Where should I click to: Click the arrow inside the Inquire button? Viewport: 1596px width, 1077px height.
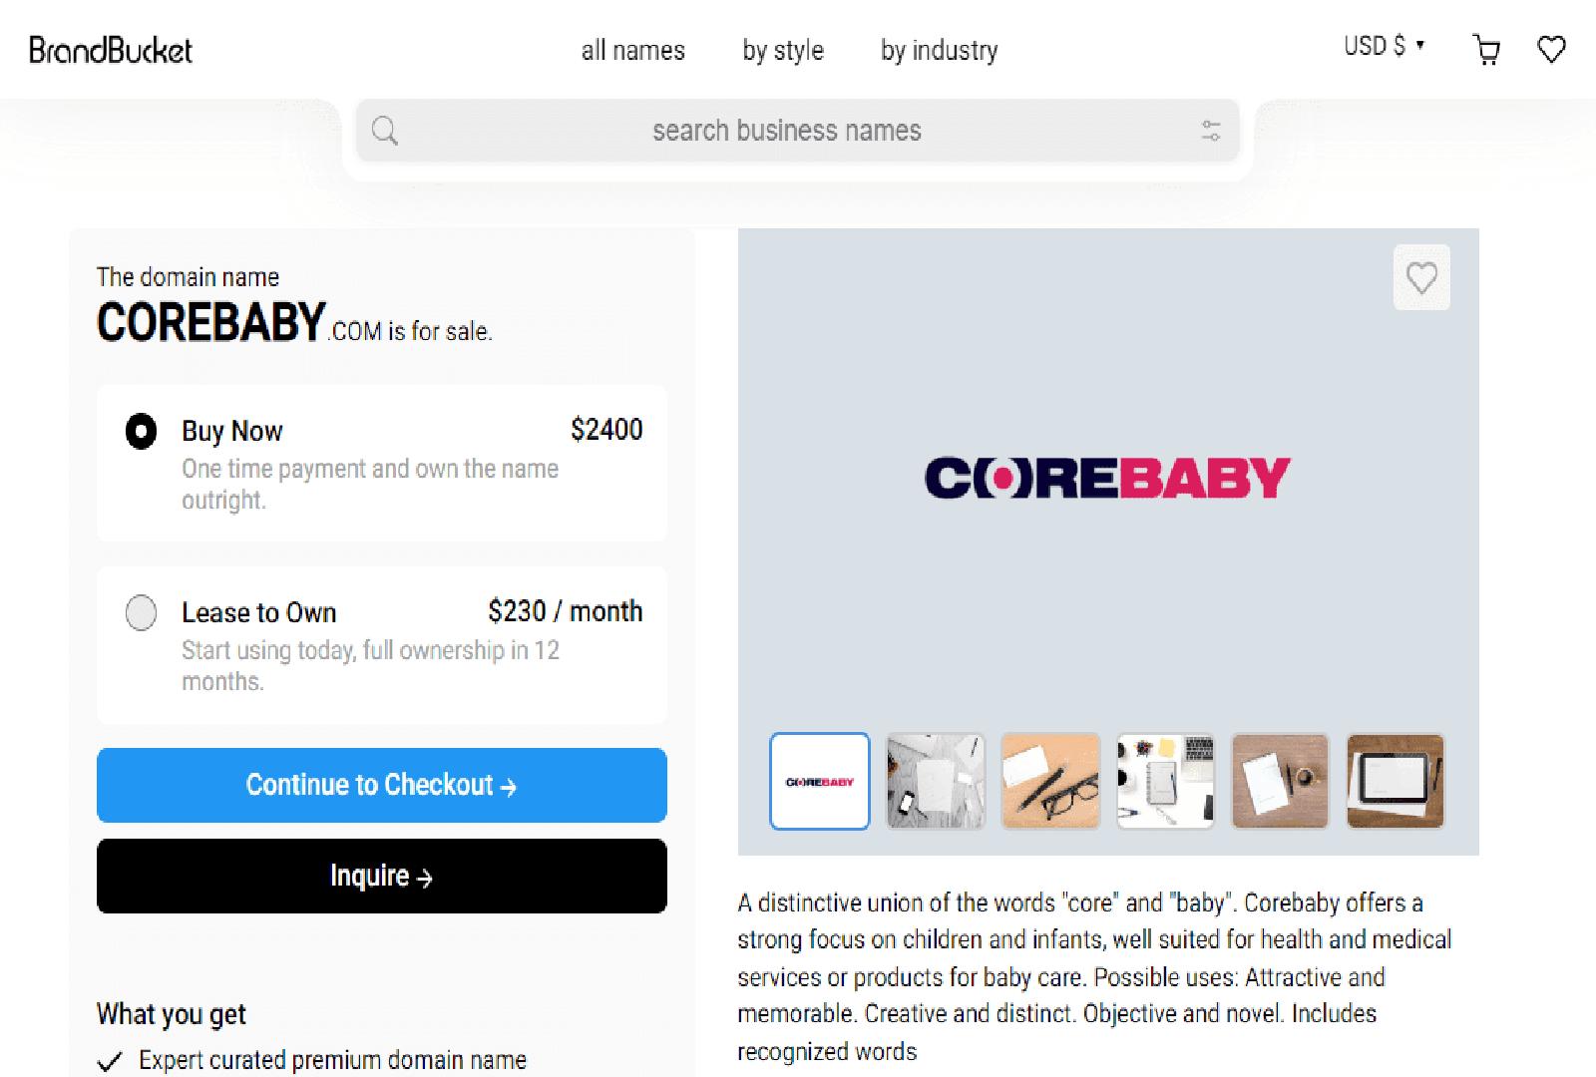pos(427,878)
